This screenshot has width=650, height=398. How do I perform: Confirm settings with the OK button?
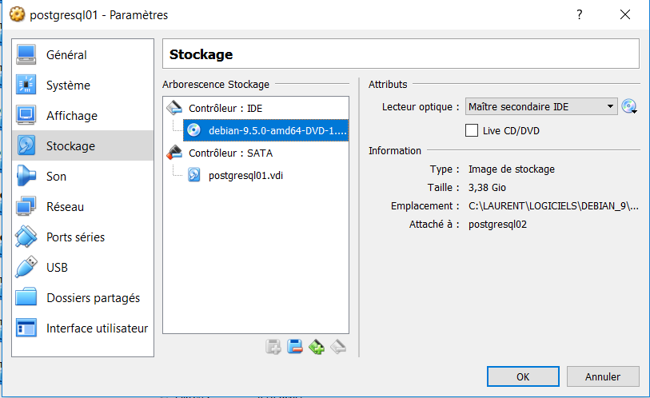(523, 376)
